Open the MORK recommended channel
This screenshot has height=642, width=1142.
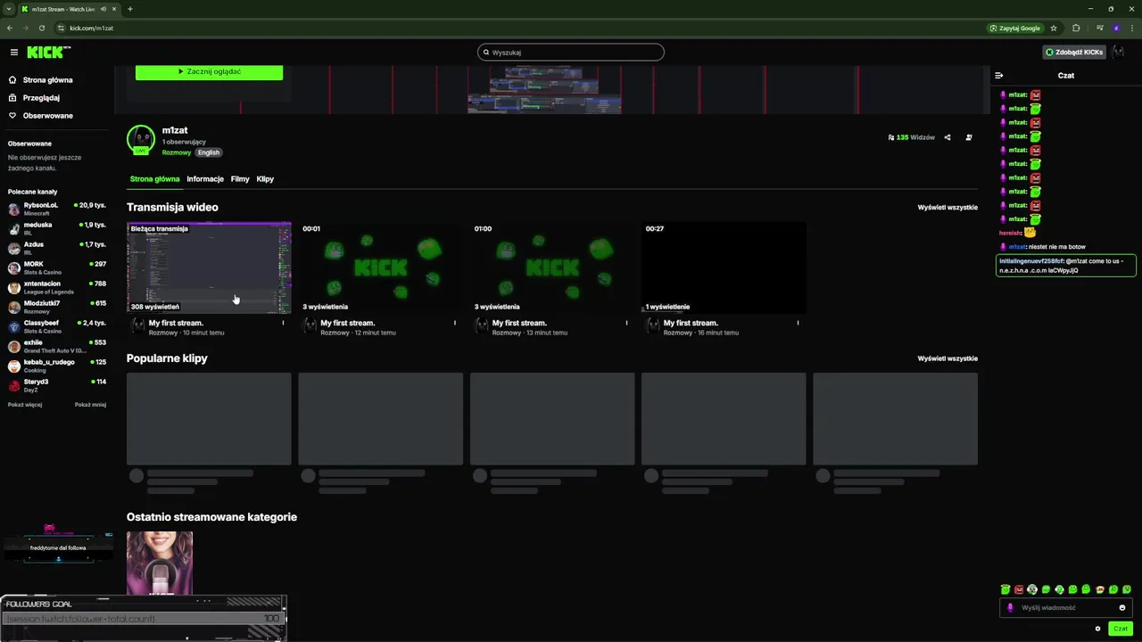coord(57,267)
